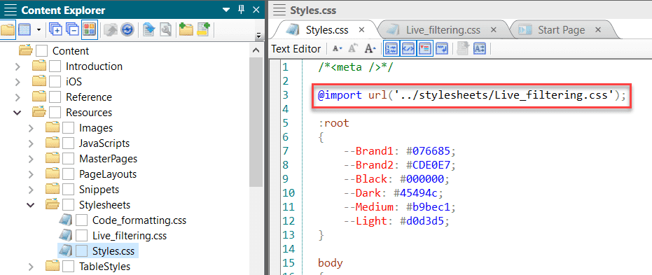Select the PageLayouts folder
Viewport: 652px width, 275px height.
pyautogui.click(x=108, y=174)
